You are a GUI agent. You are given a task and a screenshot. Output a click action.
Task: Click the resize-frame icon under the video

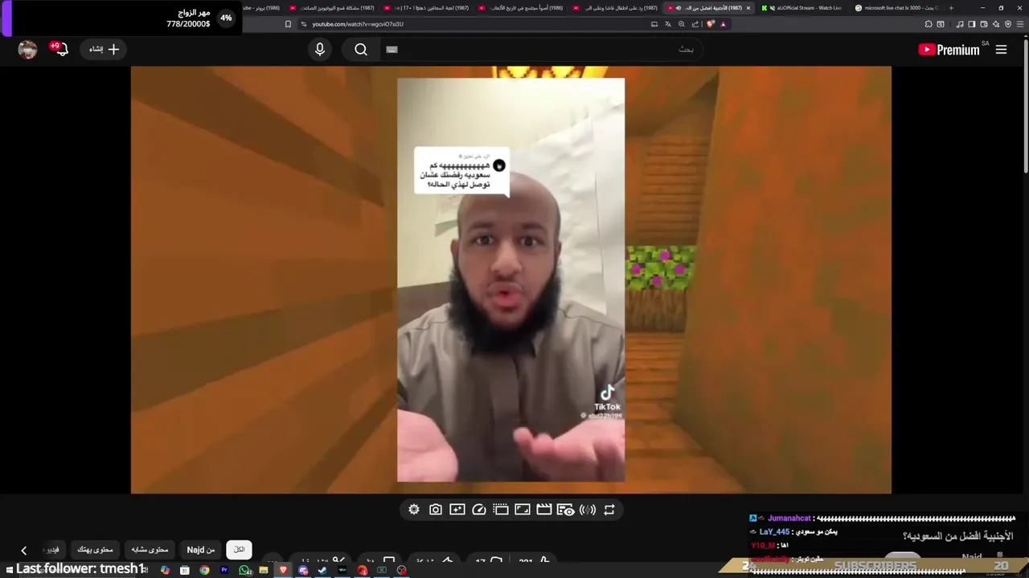pos(523,510)
